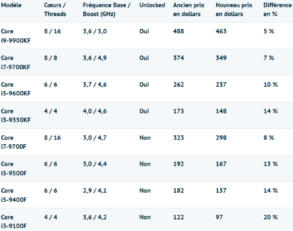Click the Modèle column header
Viewport: 293px width, 231px height.
pyautogui.click(x=11, y=5)
